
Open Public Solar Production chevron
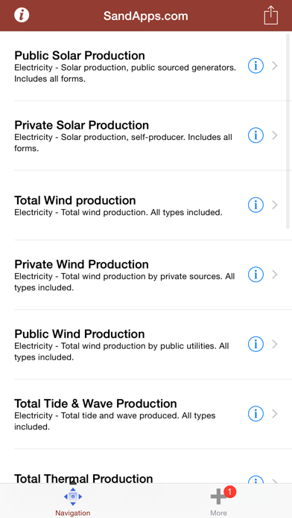click(275, 66)
